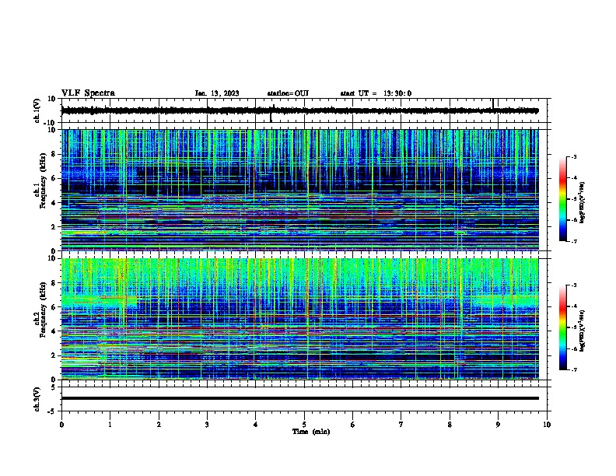Click the "6" kHz tick on ch.1 frequency axis
616x476 pixels.
(54, 179)
